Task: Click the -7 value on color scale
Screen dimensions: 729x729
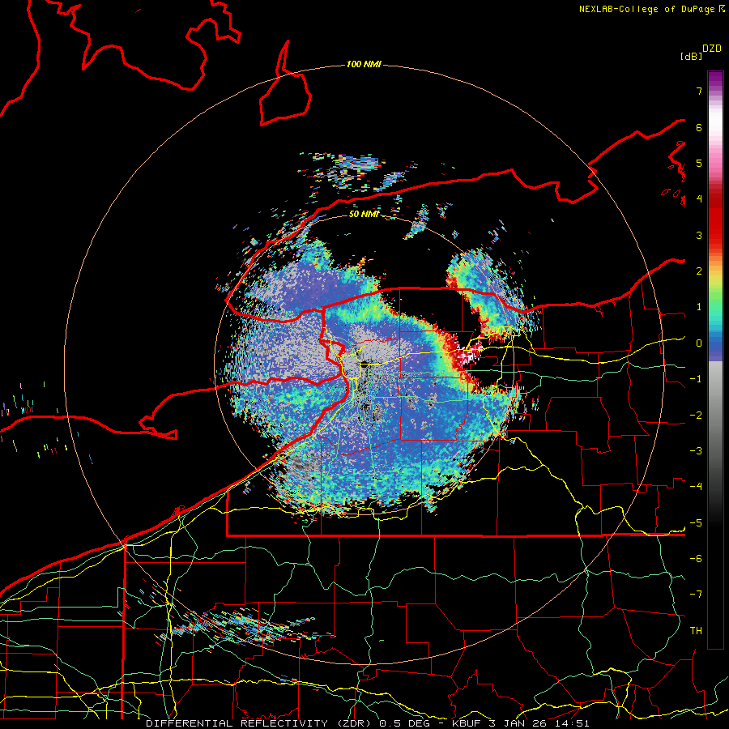Action: tap(696, 595)
